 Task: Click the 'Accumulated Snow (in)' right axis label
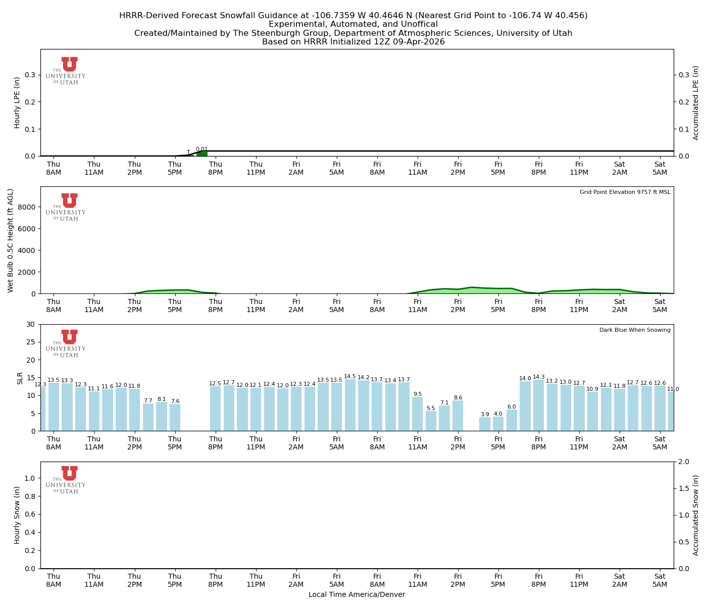coord(696,515)
